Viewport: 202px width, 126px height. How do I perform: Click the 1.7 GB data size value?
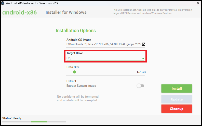click(x=141, y=72)
